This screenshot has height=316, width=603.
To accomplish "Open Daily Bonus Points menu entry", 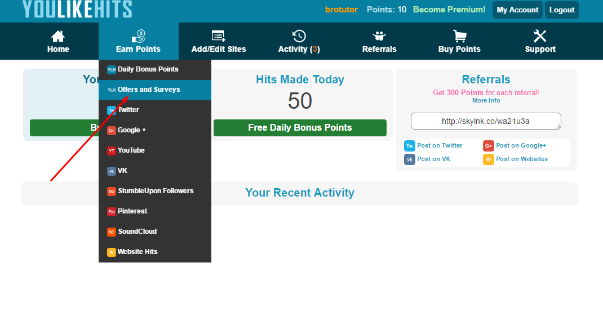I will pyautogui.click(x=155, y=70).
